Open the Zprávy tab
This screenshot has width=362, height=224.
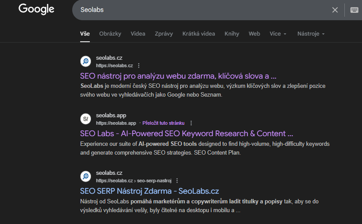pos(164,34)
